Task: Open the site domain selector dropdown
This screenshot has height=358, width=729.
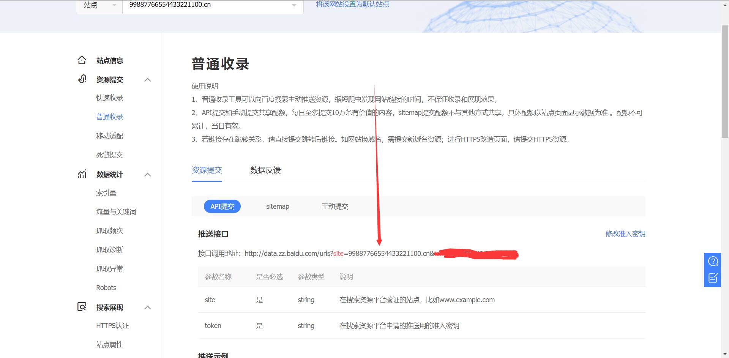Action: pos(213,5)
